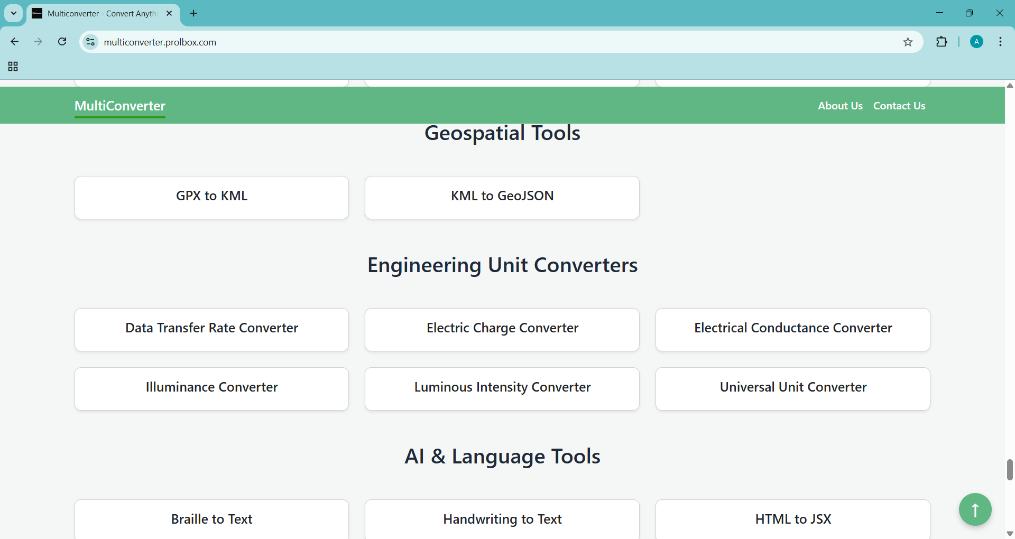Go back with the browser back arrow

(15, 42)
